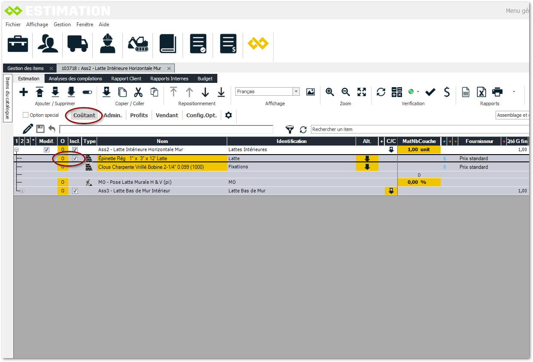Click the Rechercher un item search field
This screenshot has width=533, height=362.
419,129
